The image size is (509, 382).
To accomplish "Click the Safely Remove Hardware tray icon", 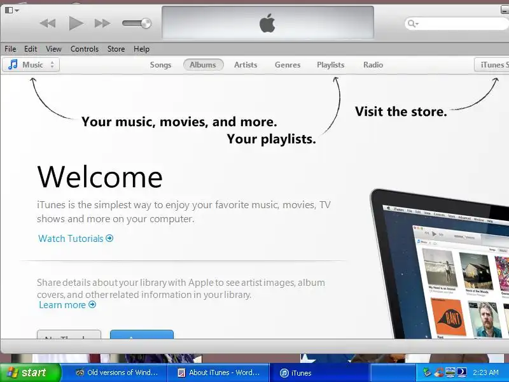I will click(427, 372).
